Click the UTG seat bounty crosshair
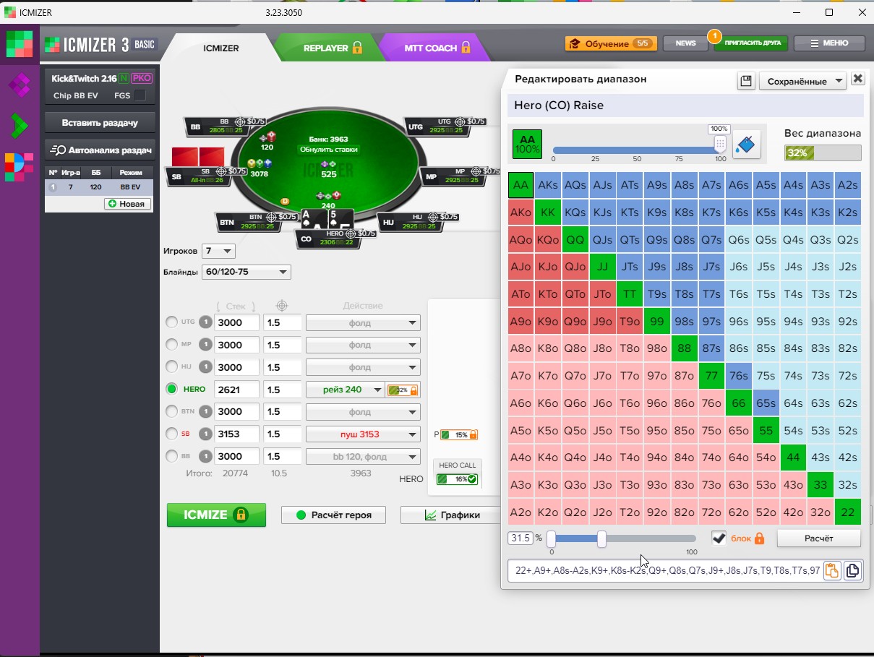 coord(460,121)
